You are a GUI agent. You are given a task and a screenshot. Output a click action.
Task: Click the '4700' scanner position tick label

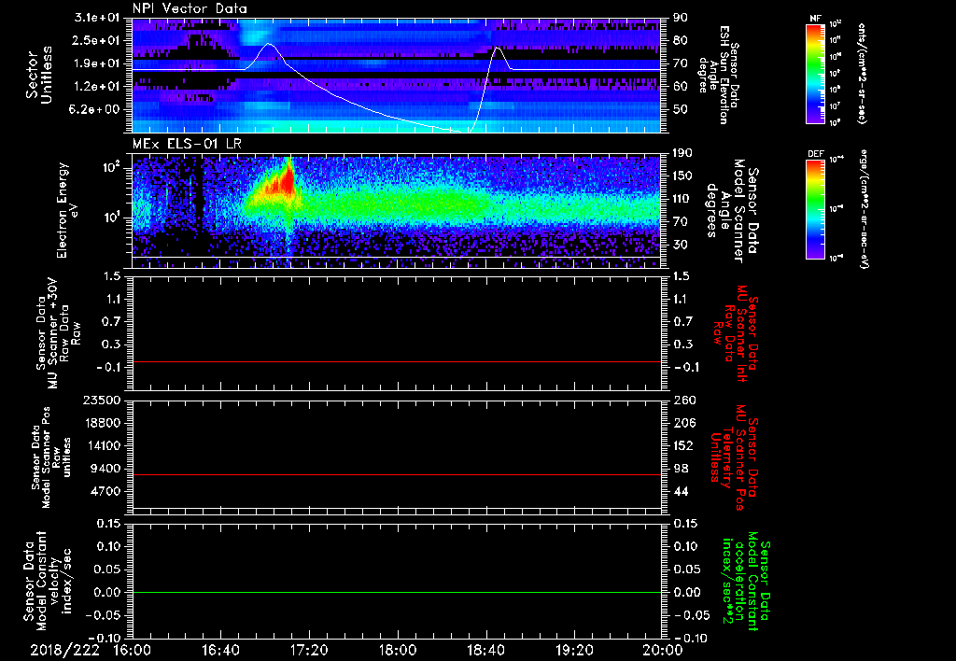click(106, 491)
